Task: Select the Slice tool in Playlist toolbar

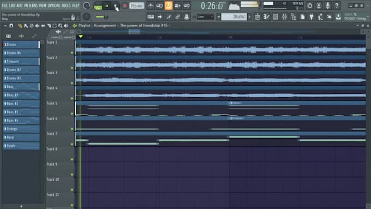Action: point(49,26)
